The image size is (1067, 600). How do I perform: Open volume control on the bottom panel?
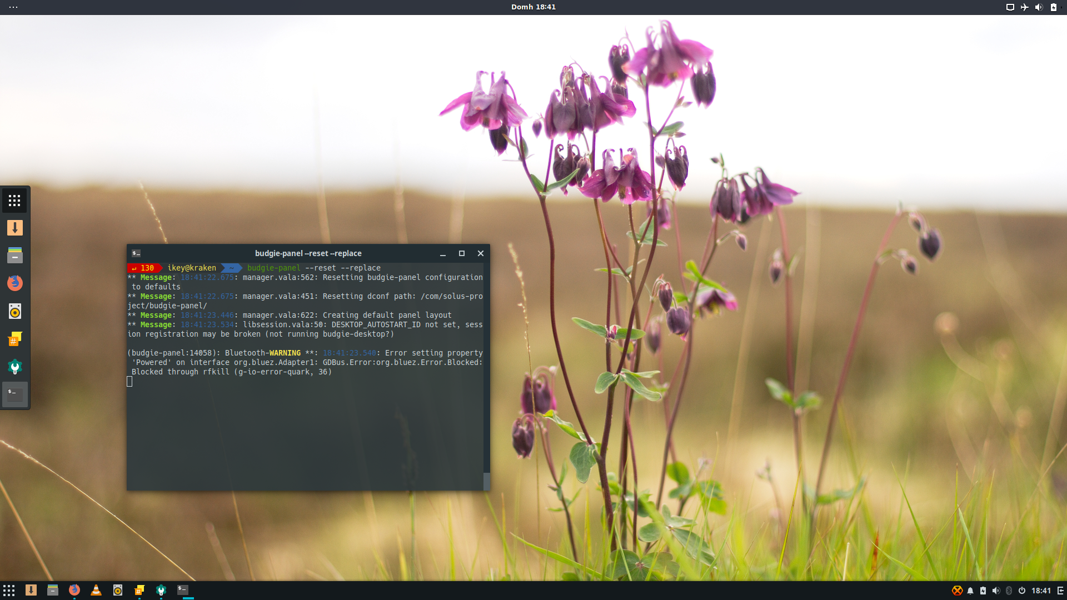tap(996, 591)
